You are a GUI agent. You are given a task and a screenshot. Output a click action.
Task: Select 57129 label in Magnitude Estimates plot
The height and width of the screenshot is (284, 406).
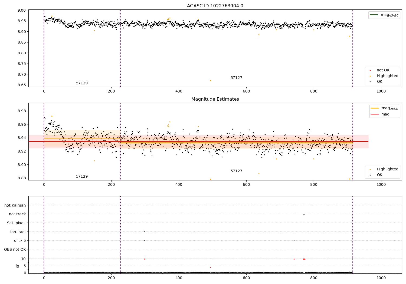click(82, 177)
